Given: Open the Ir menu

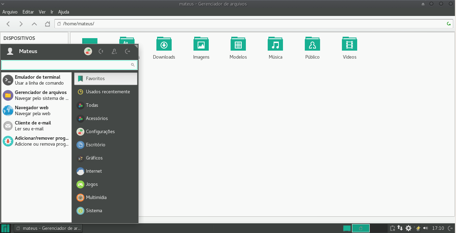Looking at the screenshot, I should pyautogui.click(x=52, y=12).
